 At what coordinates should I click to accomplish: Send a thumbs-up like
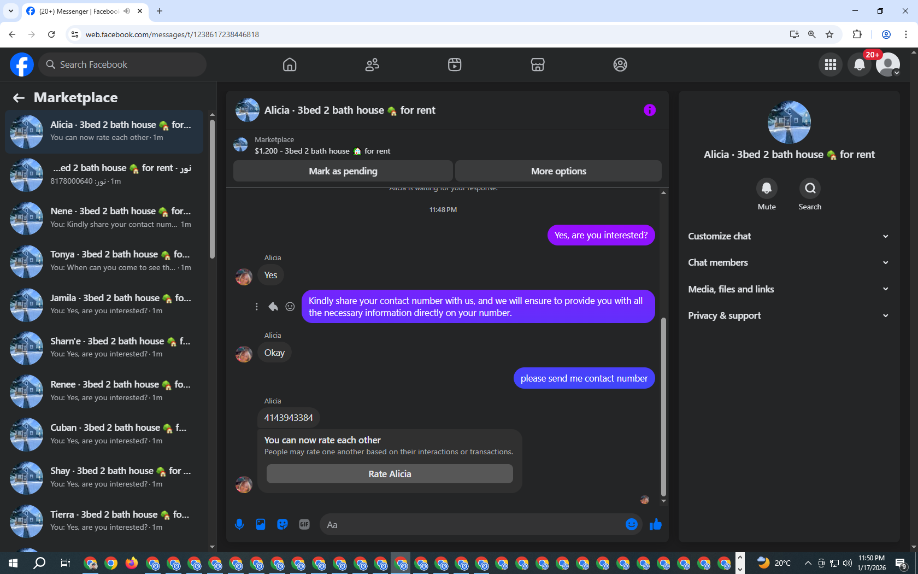click(656, 524)
